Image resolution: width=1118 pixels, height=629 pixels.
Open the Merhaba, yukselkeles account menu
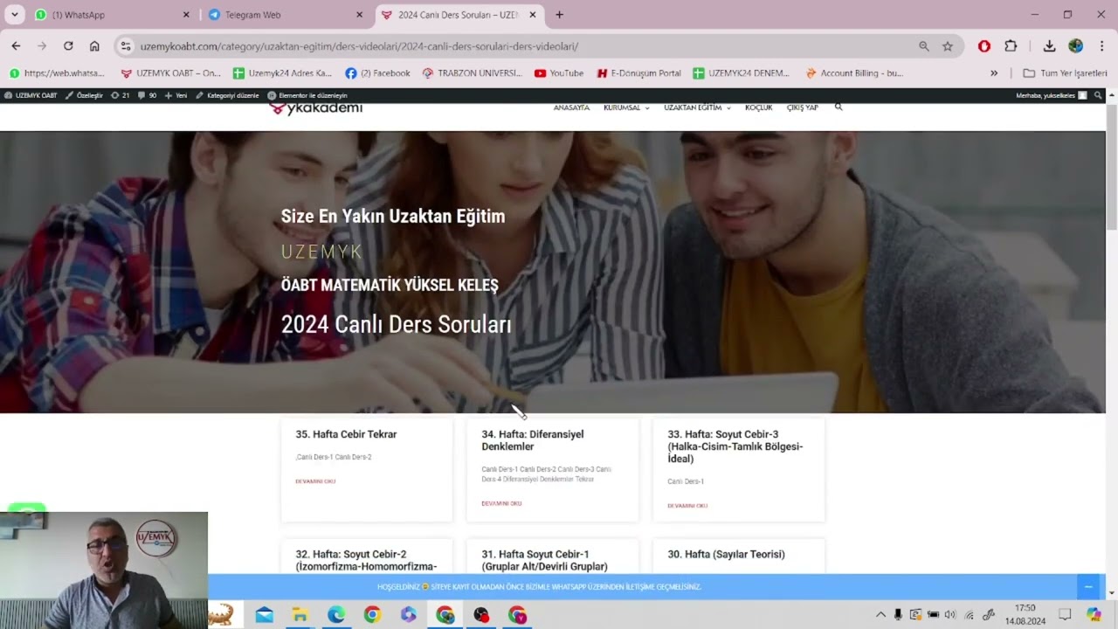tap(1052, 95)
